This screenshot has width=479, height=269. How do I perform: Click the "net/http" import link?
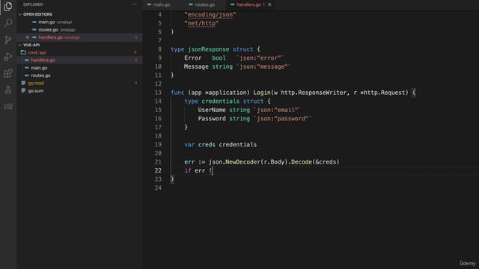tap(201, 23)
